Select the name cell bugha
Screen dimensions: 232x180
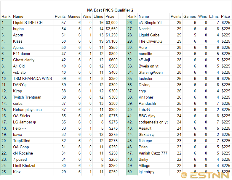tap(33, 29)
